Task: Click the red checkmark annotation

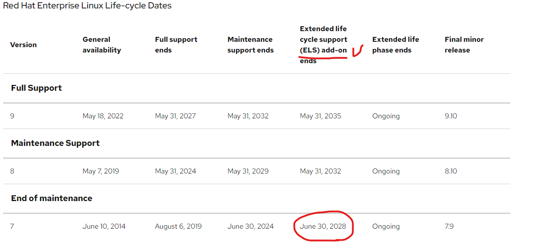Action: 358,50
